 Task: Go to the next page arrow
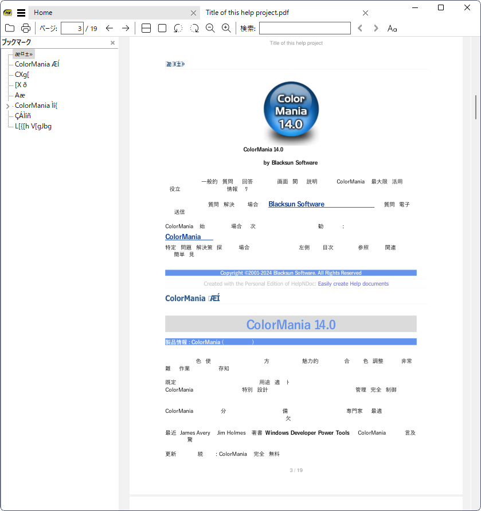coord(126,28)
